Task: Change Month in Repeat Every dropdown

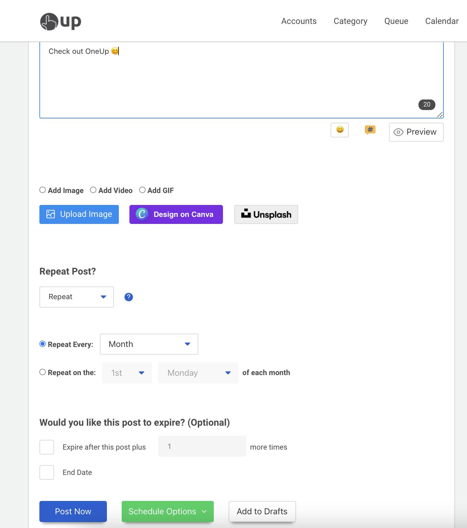Action: 148,344
